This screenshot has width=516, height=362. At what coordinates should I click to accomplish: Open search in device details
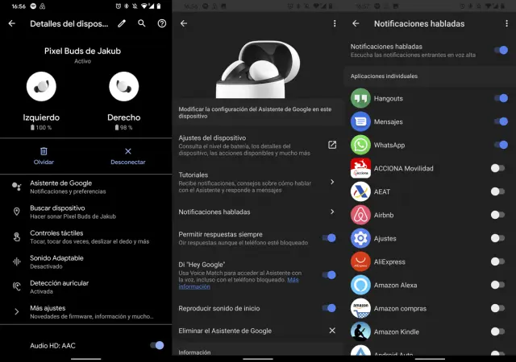(142, 23)
